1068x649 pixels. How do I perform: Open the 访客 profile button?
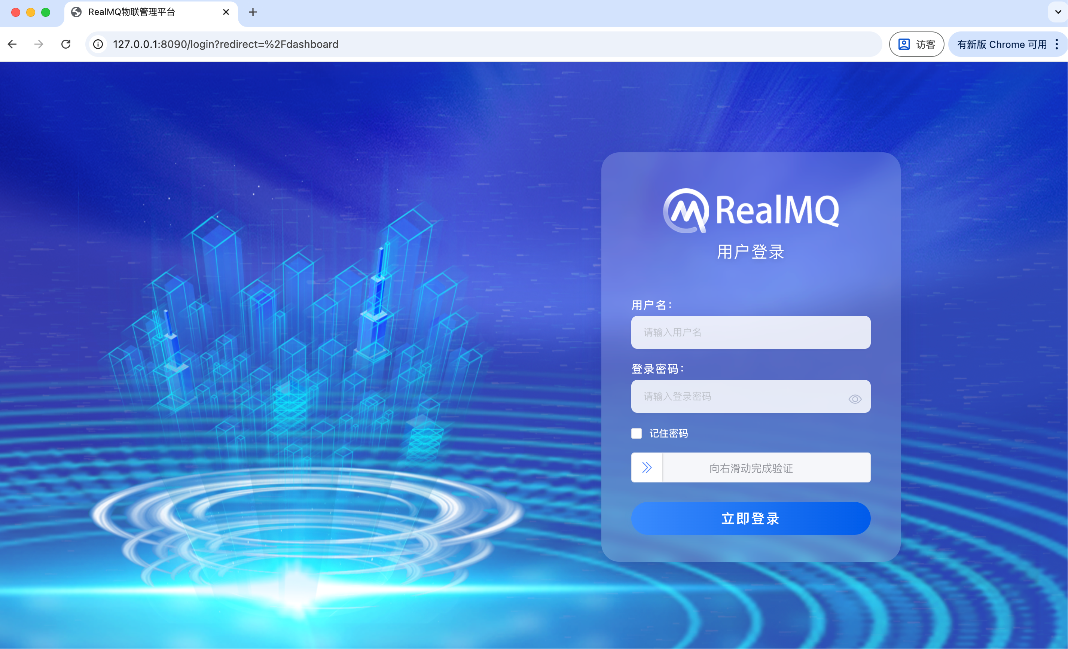916,44
